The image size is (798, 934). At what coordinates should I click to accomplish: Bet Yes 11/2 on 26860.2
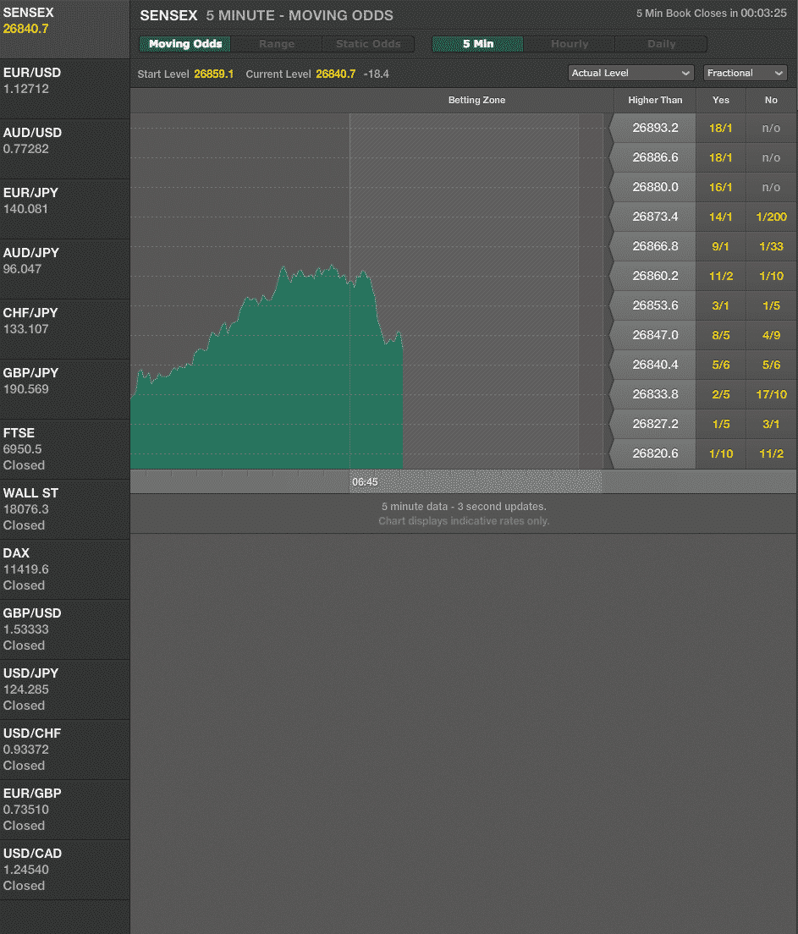720,276
